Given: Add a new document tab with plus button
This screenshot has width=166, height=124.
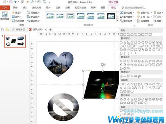Looking at the screenshot, I should pyautogui.click(x=50, y=29).
